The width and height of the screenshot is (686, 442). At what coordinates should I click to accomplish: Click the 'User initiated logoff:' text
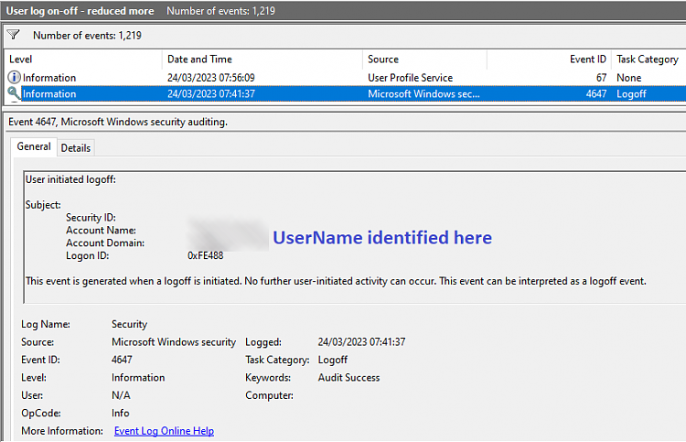pos(70,179)
